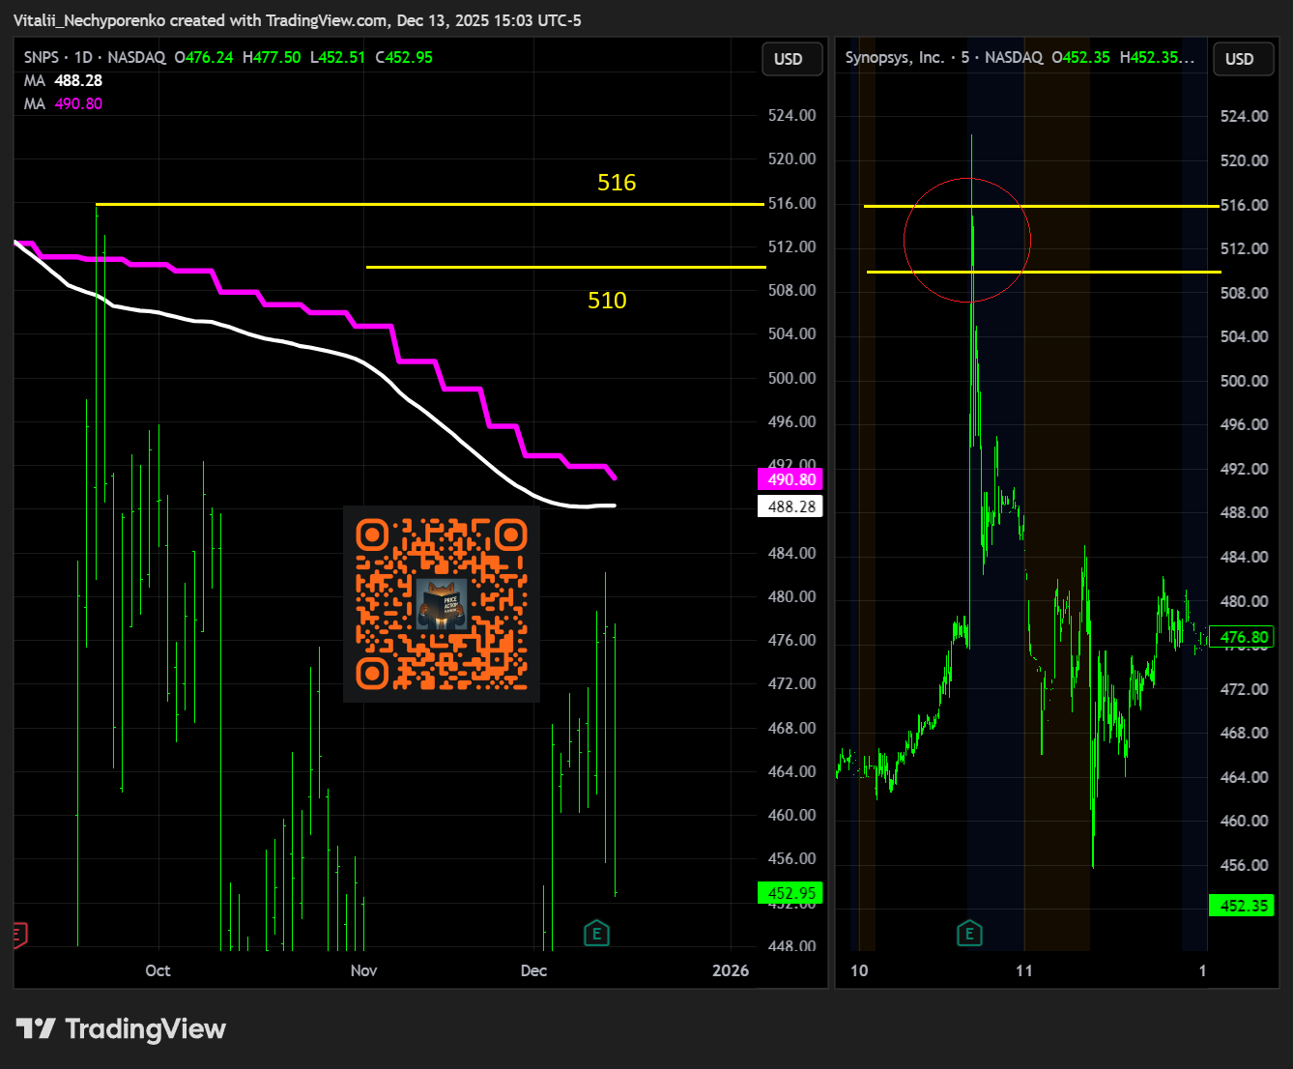Image resolution: width=1293 pixels, height=1069 pixels.
Task: Click the Dec label on the time axis
Action: click(x=533, y=970)
